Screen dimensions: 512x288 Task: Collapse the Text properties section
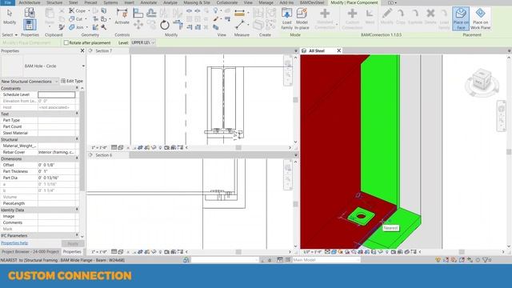click(x=77, y=114)
